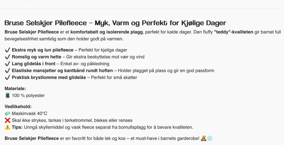This screenshot has width=284, height=145.
Task: Click the bold komfortabelt og isolerende plagg text
Action: (x=107, y=32)
